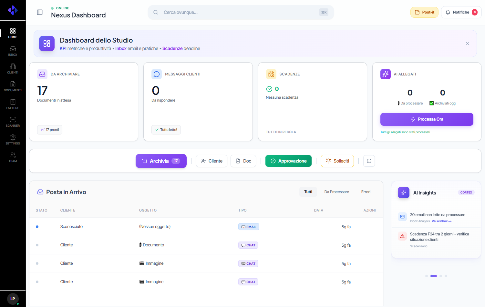
Task: Open the Inbox section from the sidebar
Action: click(13, 52)
